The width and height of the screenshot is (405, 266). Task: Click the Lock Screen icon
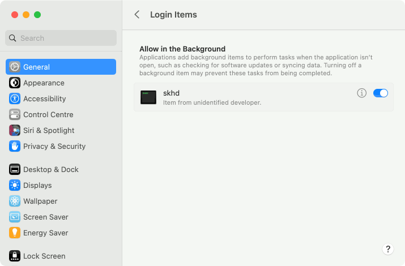(15, 256)
